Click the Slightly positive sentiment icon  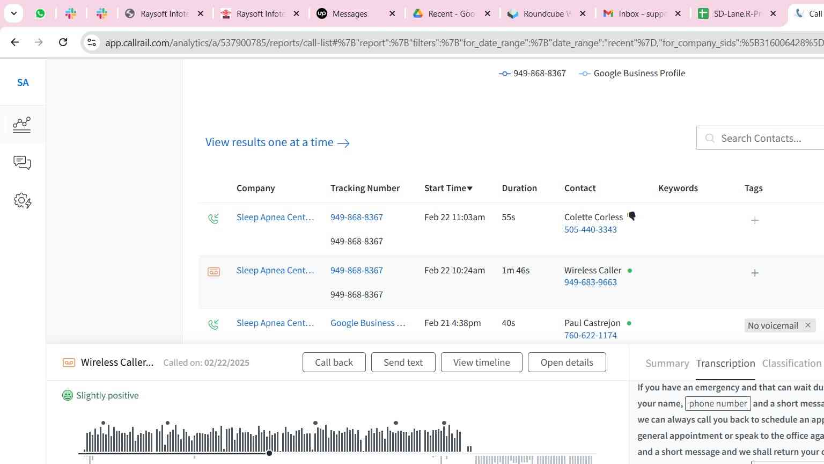point(67,395)
